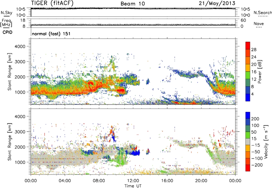Click the "Velocity [m s-1]" colorbar title

266,142
